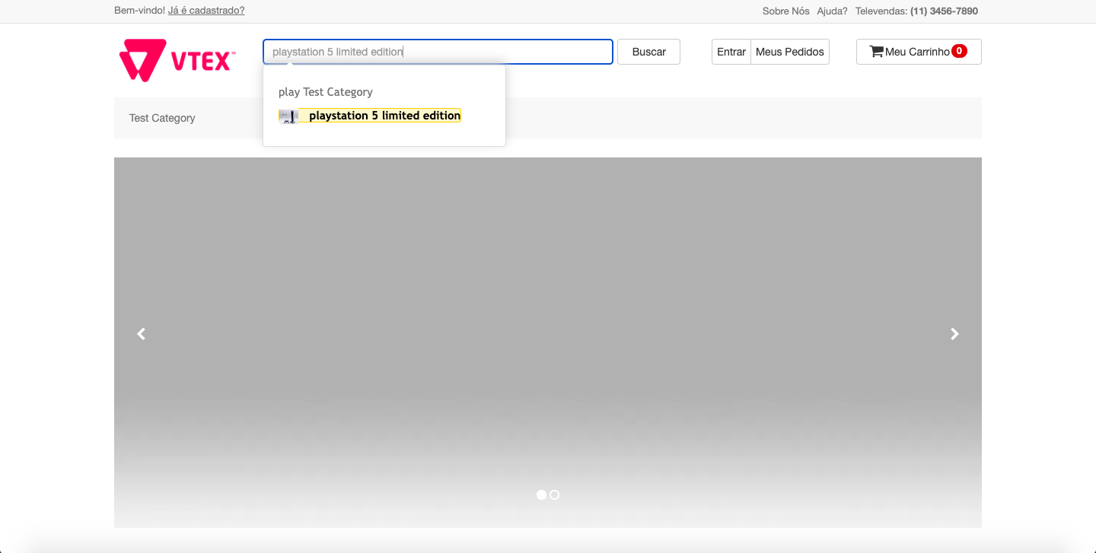Screen dimensions: 1096x553
Task: Open Test Category in navigation bar
Action: tap(162, 118)
